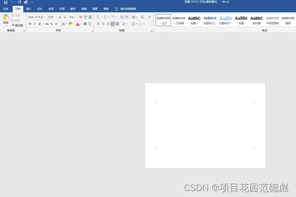Switch to the References tab
This screenshot has height=197, width=296.
click(62, 9)
